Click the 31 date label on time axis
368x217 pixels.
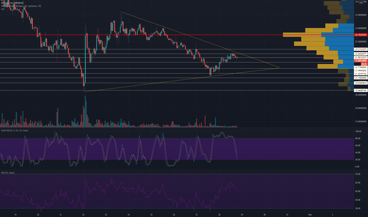[287, 215]
